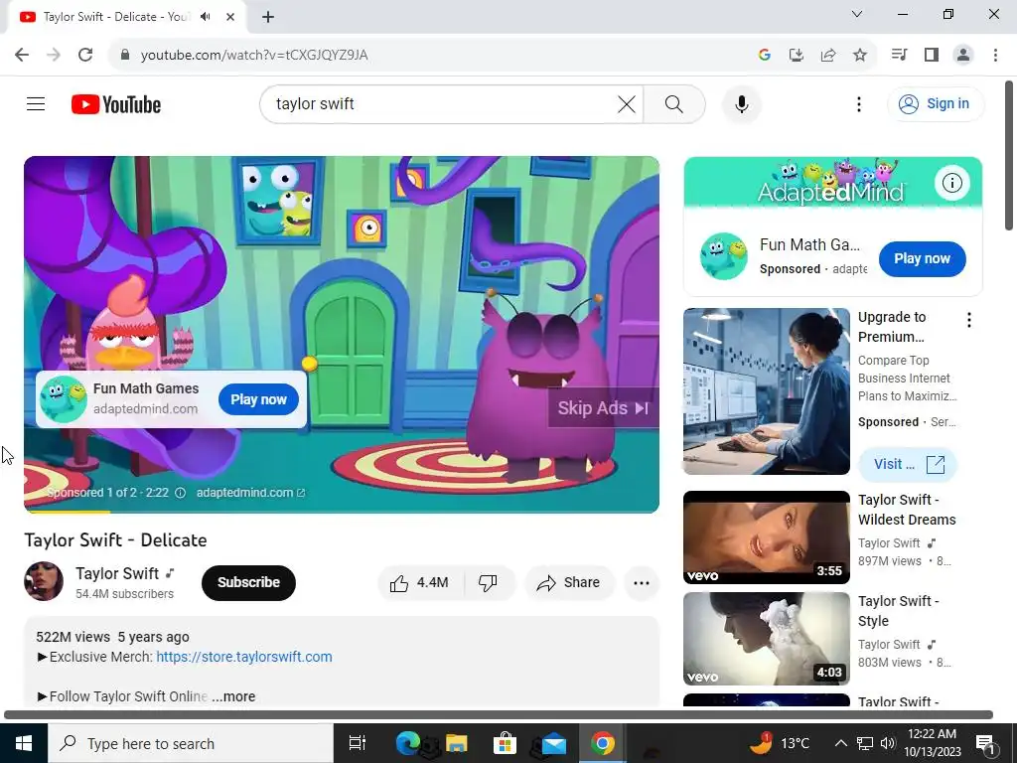
Task: Close the Taylor Swift - Delicate tab
Action: pyautogui.click(x=230, y=17)
